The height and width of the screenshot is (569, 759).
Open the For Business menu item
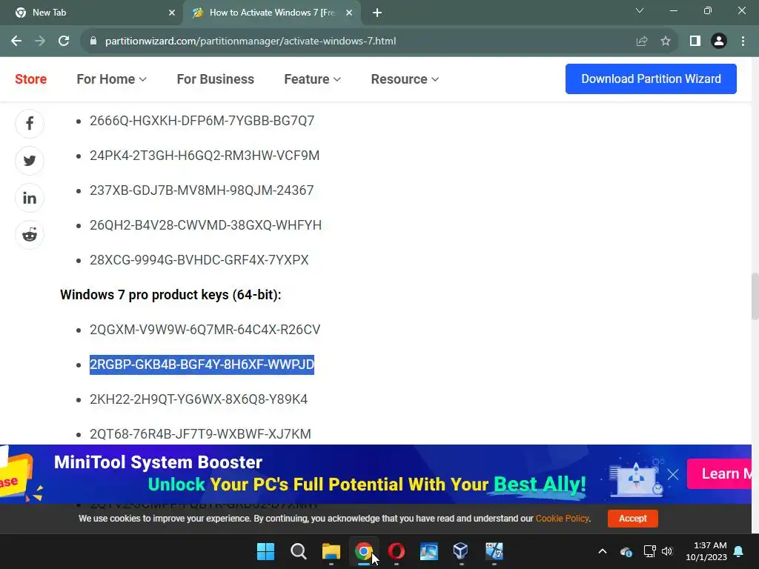[216, 79]
